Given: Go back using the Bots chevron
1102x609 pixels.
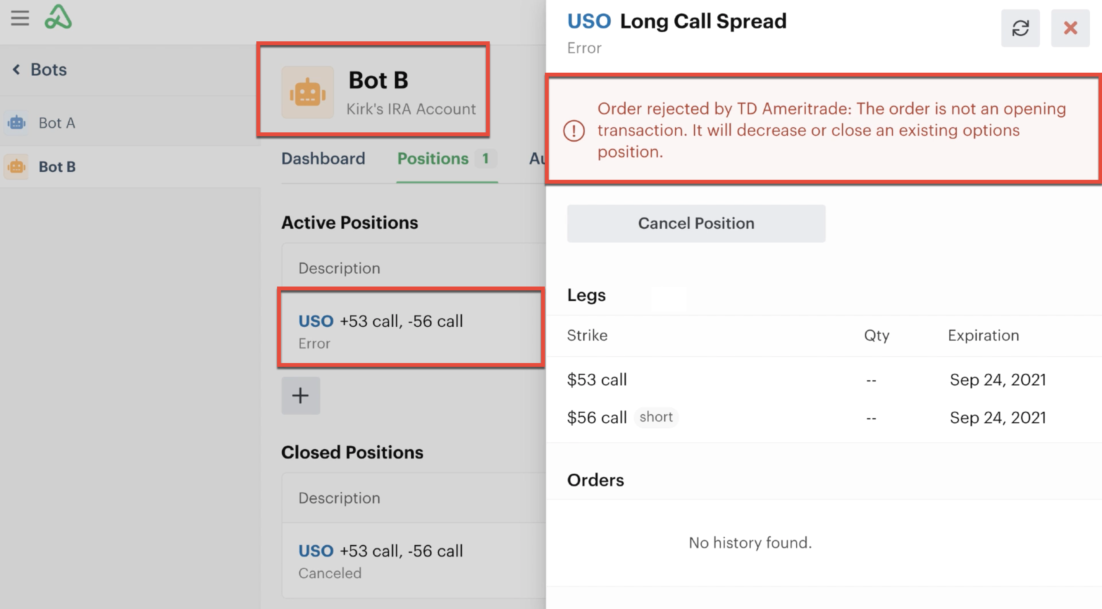Looking at the screenshot, I should 16,69.
